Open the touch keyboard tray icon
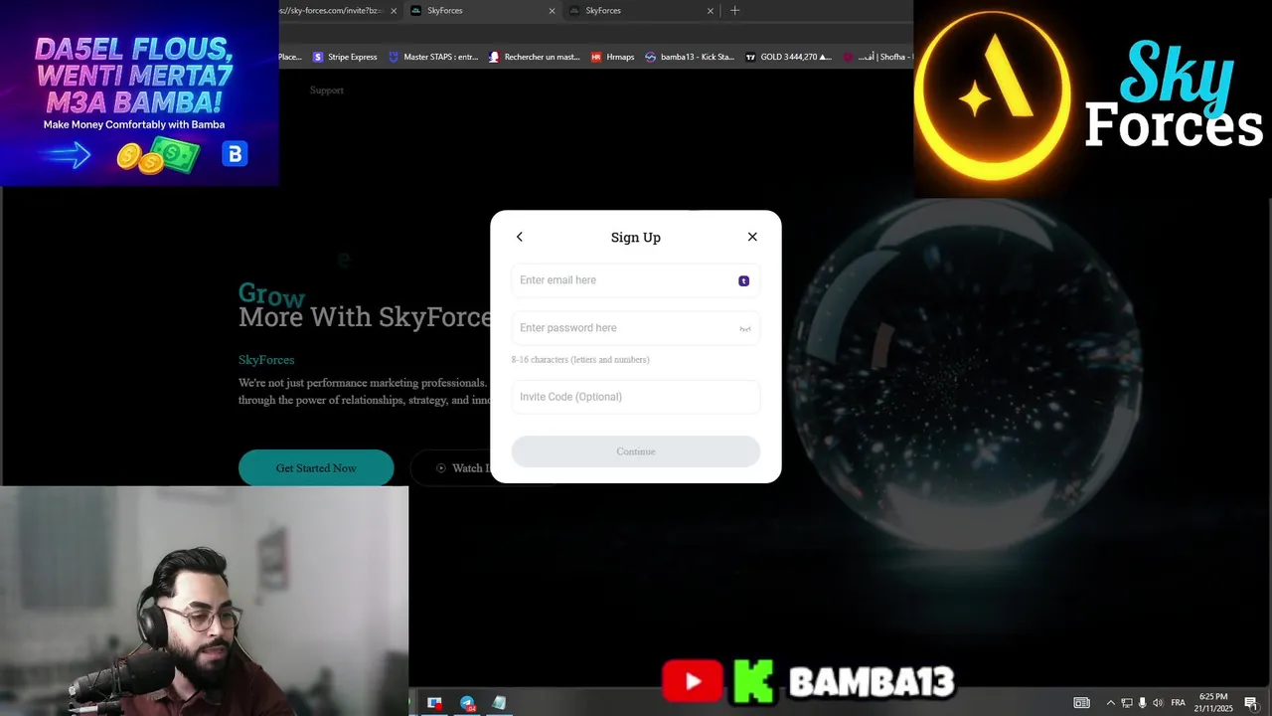Viewport: 1272px width, 716px height. [x=1081, y=703]
